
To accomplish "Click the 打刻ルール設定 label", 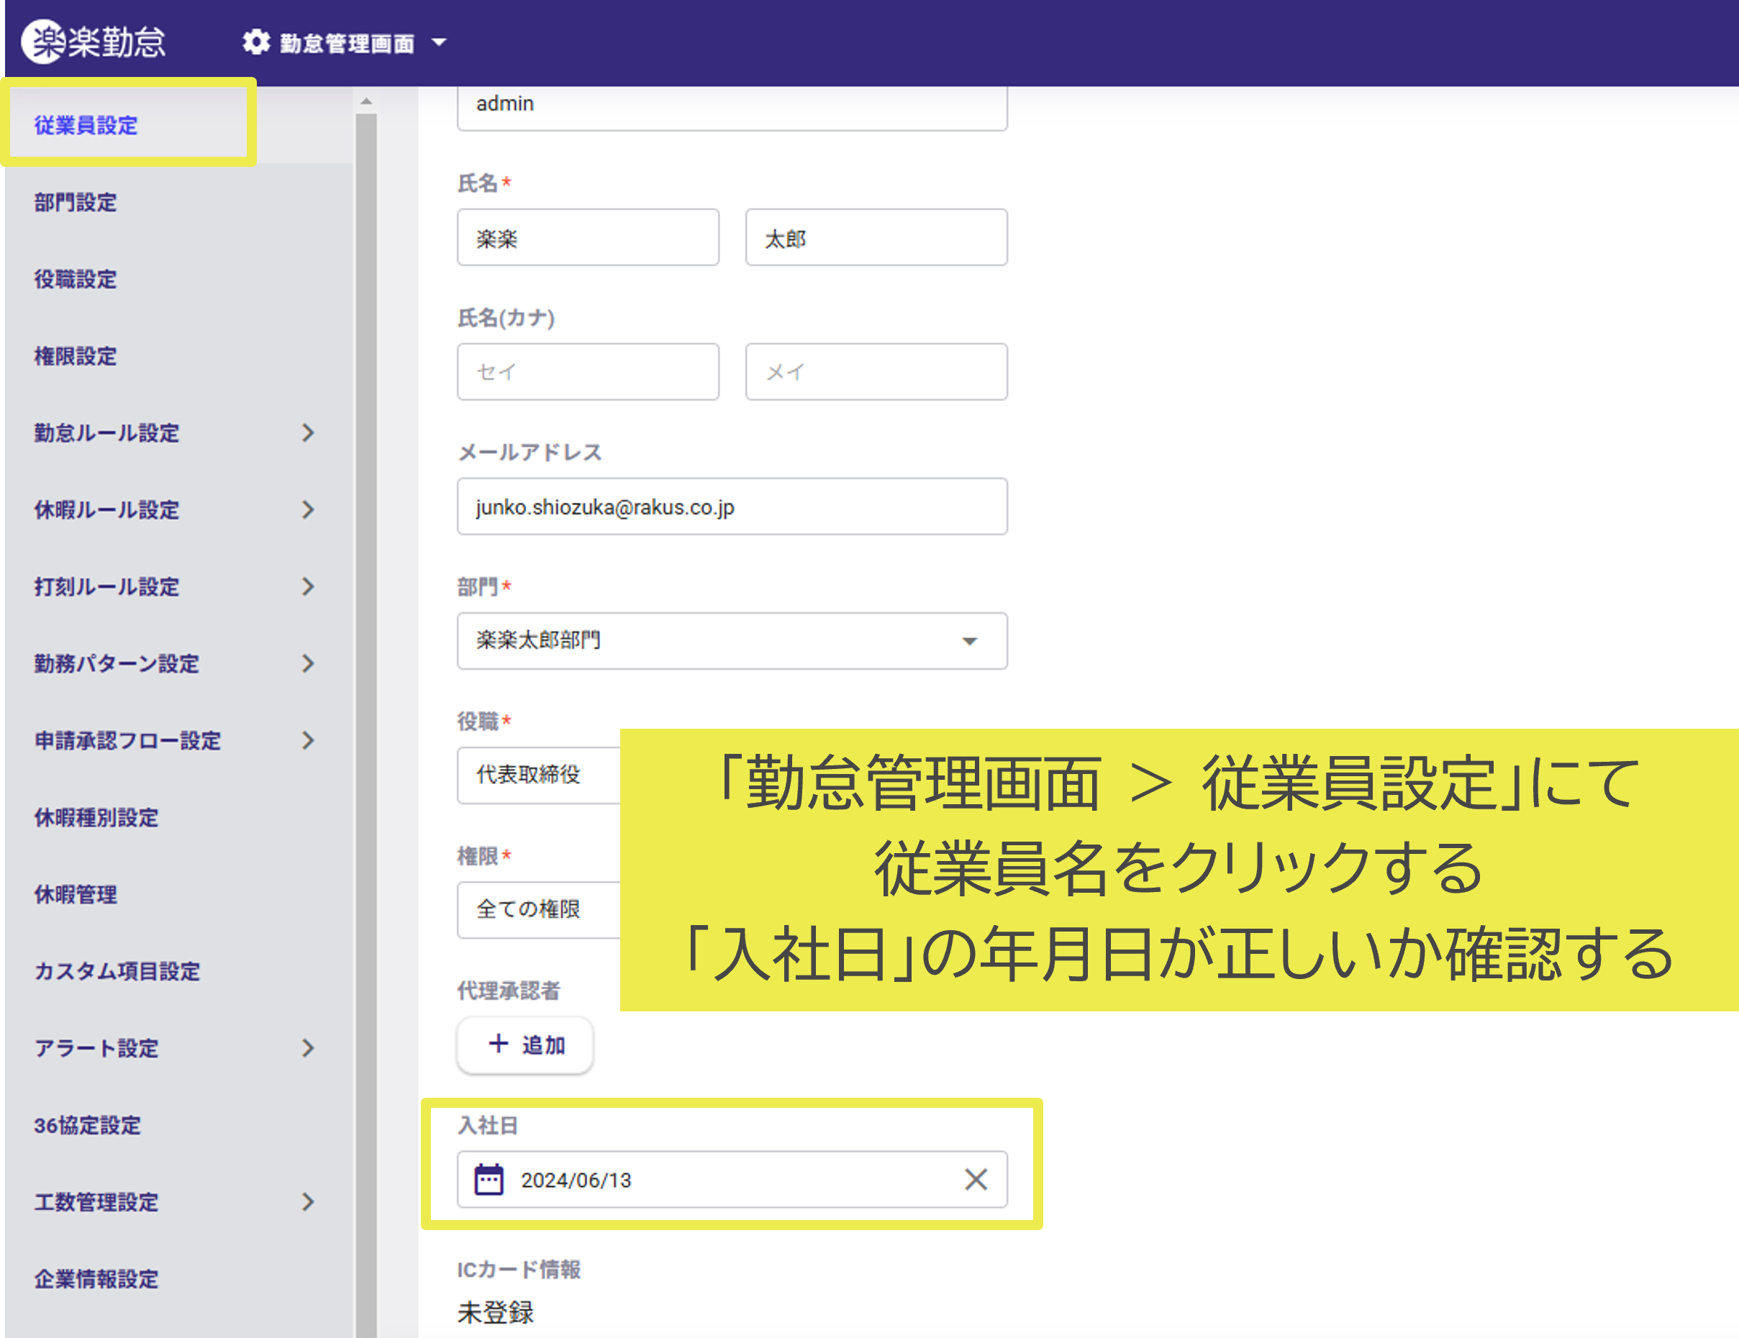I will coord(106,586).
